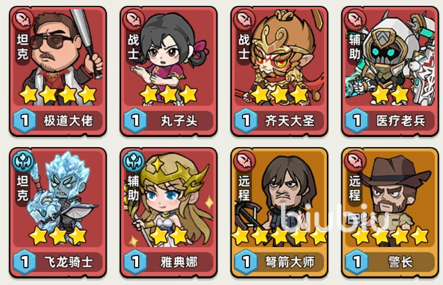Click skull faction icon on 警长
Screen dimensions: 443x285
tap(355, 161)
